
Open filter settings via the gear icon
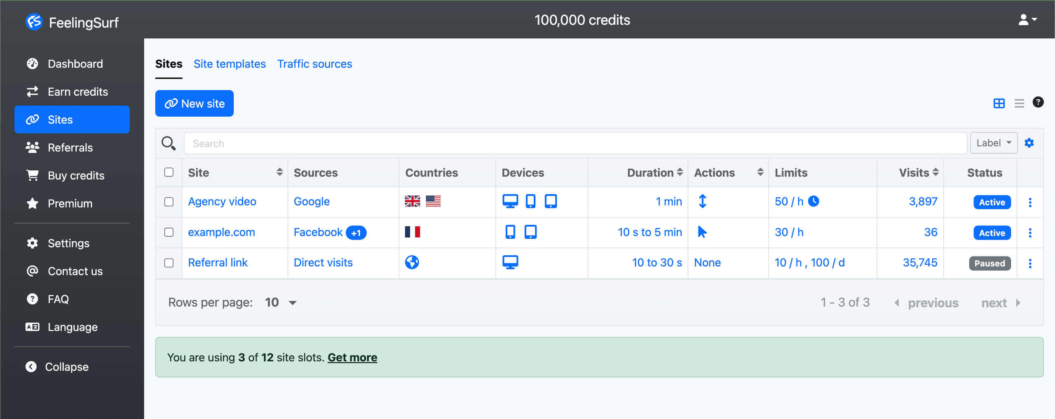(x=1029, y=143)
